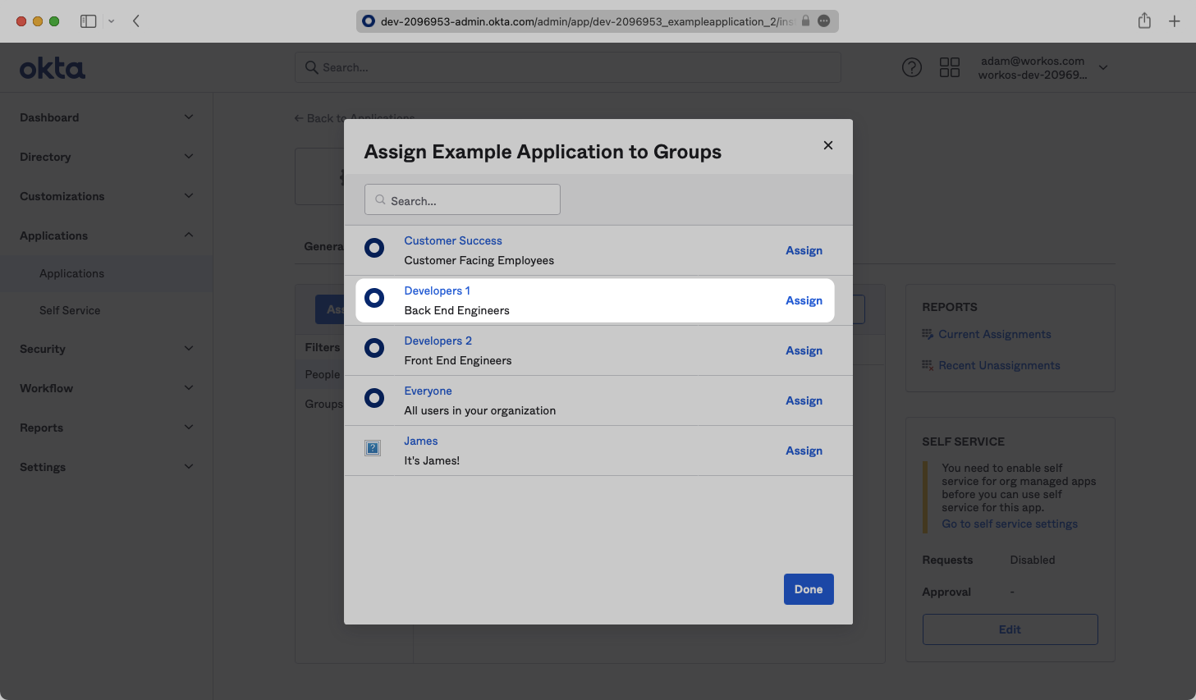
Task: Open the account dropdown for adam@workos.com
Action: point(1103,67)
